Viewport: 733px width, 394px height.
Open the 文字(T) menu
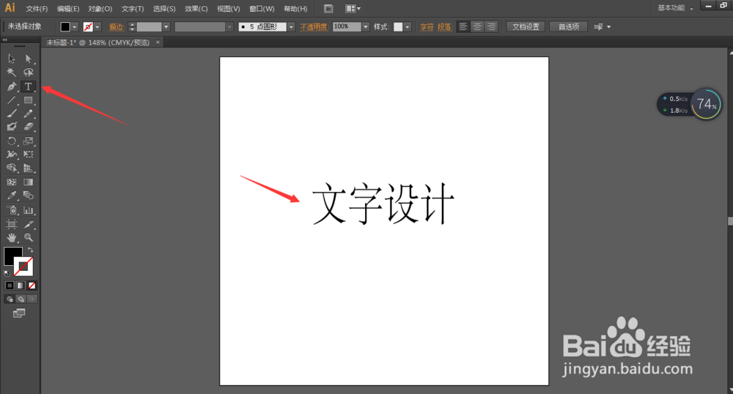point(133,9)
